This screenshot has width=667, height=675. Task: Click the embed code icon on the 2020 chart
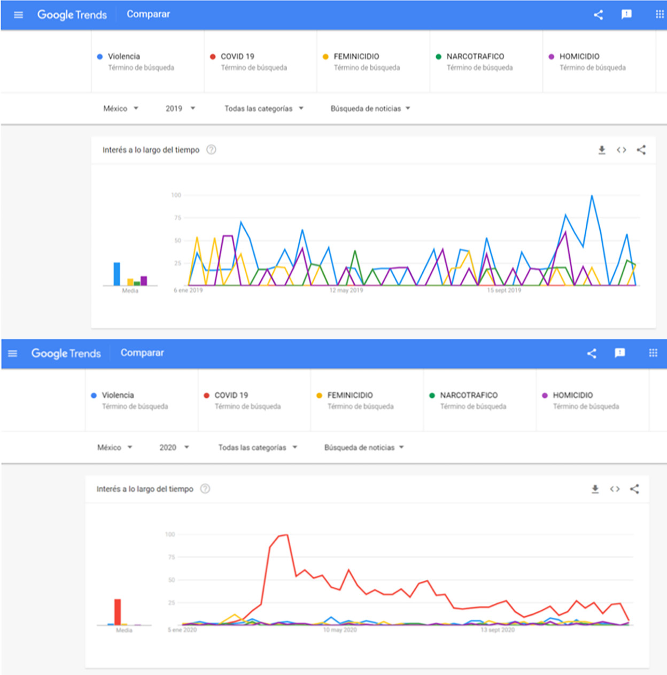coord(615,489)
